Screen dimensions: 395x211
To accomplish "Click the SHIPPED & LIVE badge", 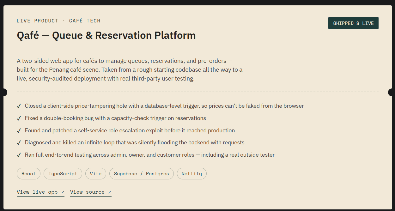I will tap(353, 23).
